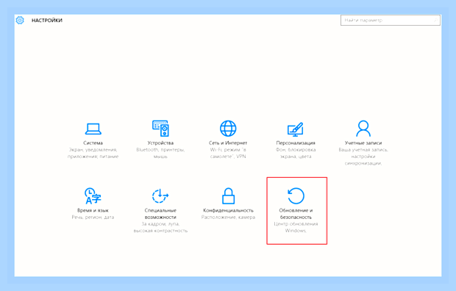Click the Специальные возможности label
The height and width of the screenshot is (291, 456).
(160, 214)
